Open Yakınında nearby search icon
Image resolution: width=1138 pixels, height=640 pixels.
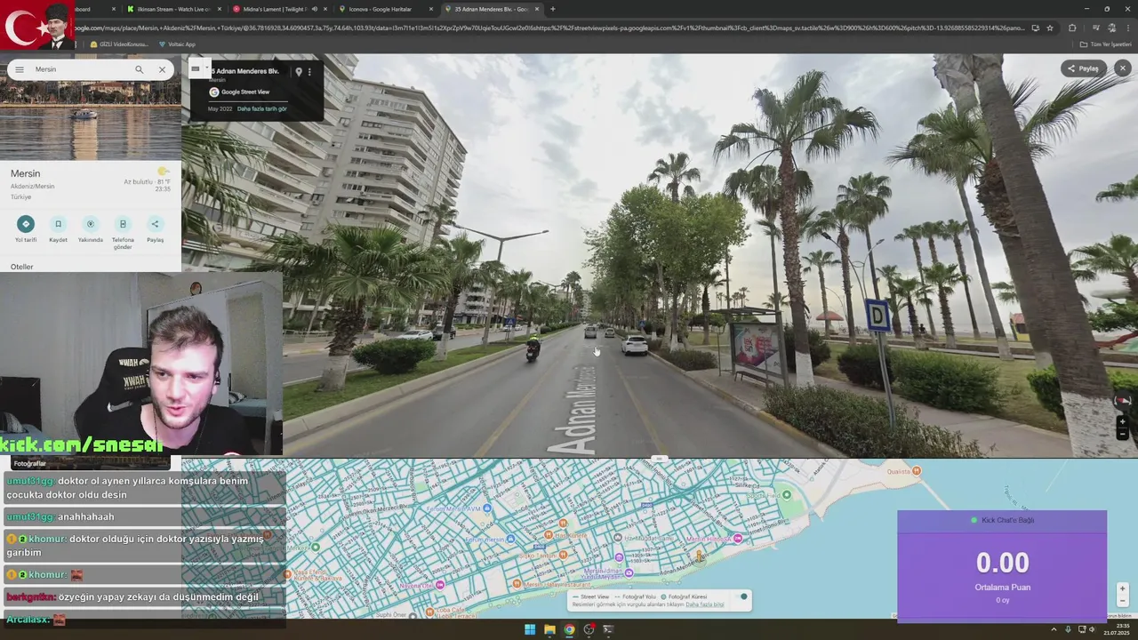(x=90, y=224)
